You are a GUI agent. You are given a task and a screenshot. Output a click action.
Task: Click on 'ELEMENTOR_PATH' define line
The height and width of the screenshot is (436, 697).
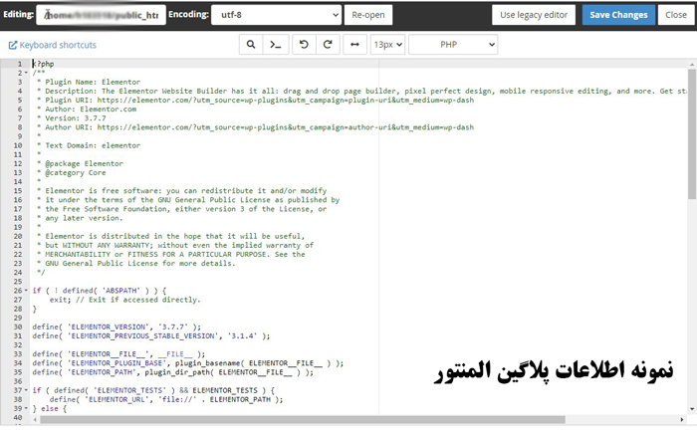(172, 372)
